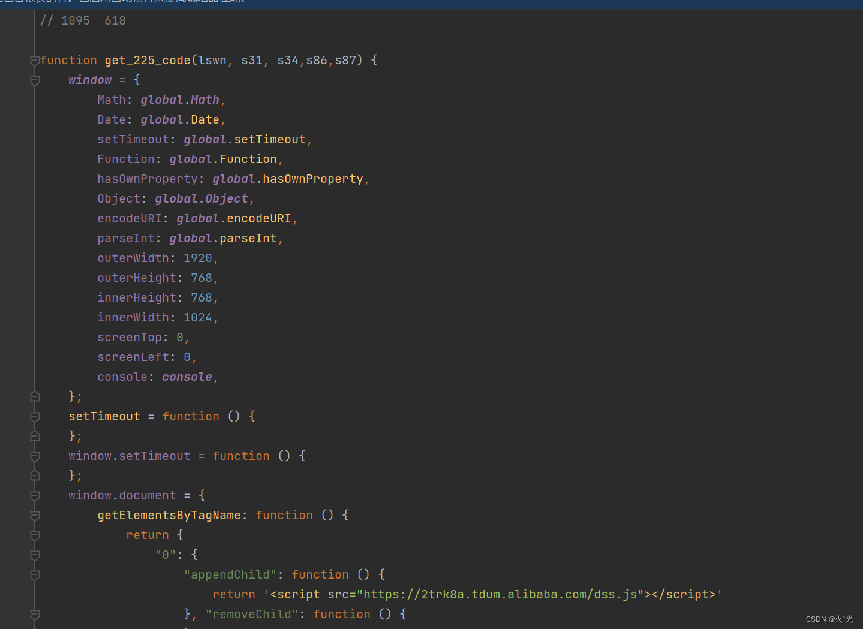This screenshot has height=629, width=863.
Task: Collapse the 'return {' block fold
Action: point(35,535)
